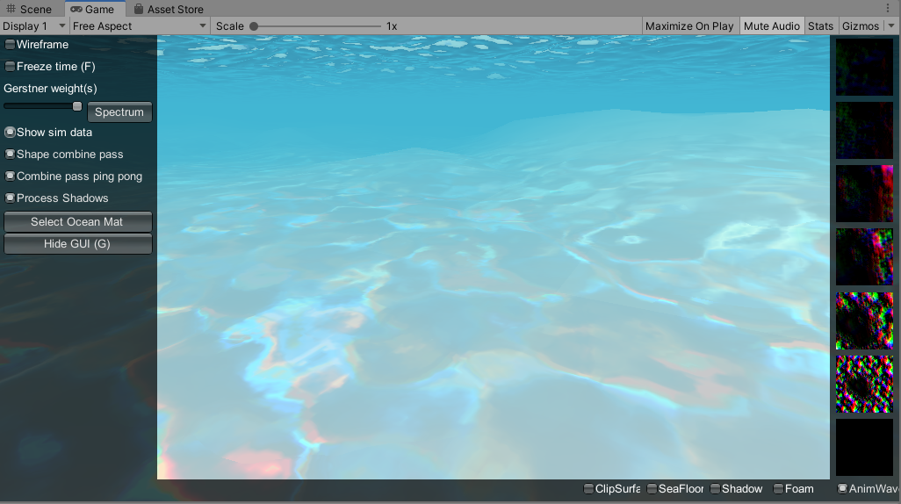Viewport: 901px width, 504px height.
Task: Click the Gerstner weight(s) label
Action: click(x=51, y=89)
